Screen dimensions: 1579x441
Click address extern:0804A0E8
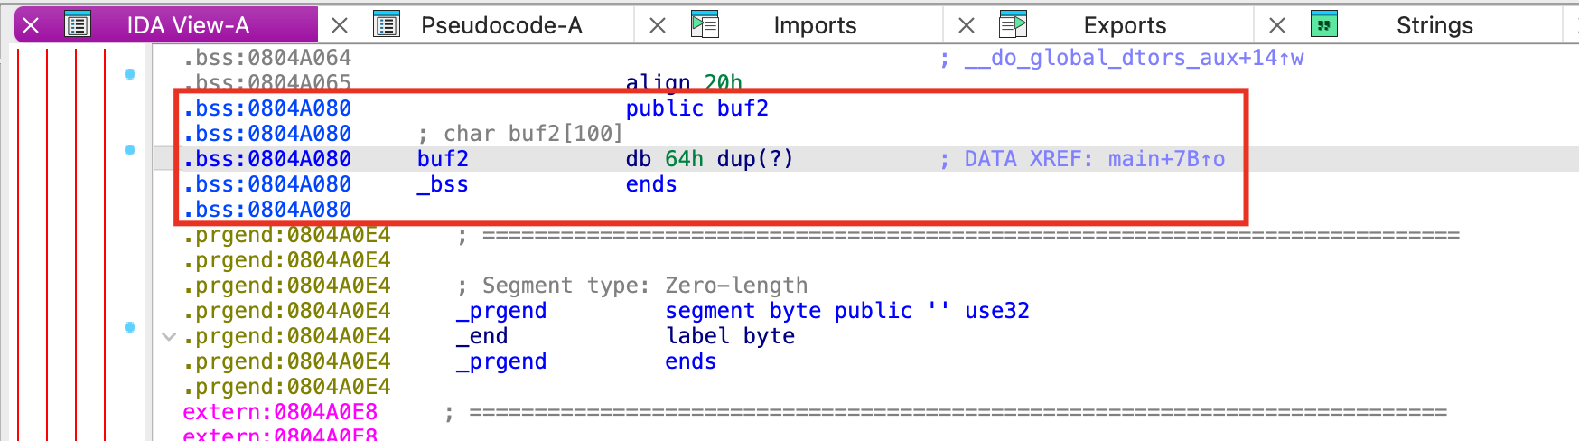click(x=280, y=412)
